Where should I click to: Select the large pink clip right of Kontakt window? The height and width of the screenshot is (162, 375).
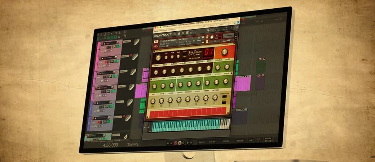(x=243, y=84)
